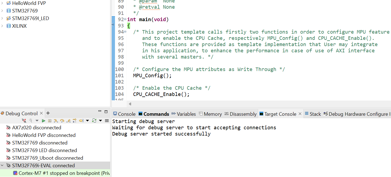Viewport: 391px width, 177px height.
Task: Click the editor horizontal scrollbar left arrow
Action: click(130, 104)
